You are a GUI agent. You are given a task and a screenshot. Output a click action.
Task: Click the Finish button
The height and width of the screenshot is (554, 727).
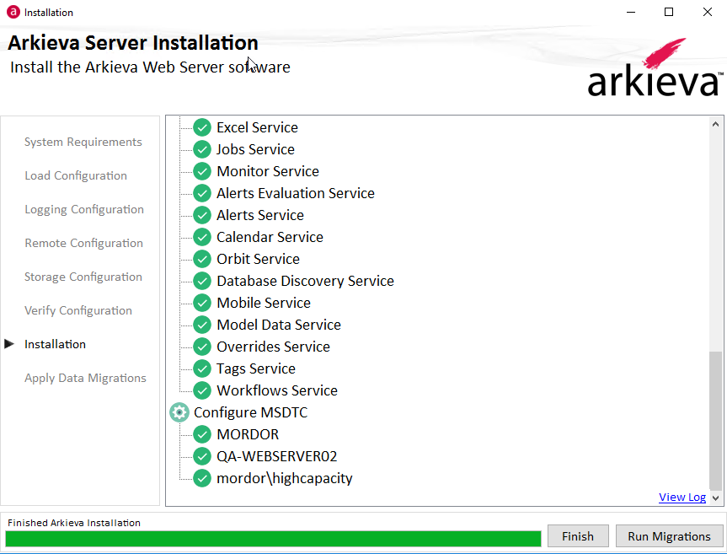[578, 536]
